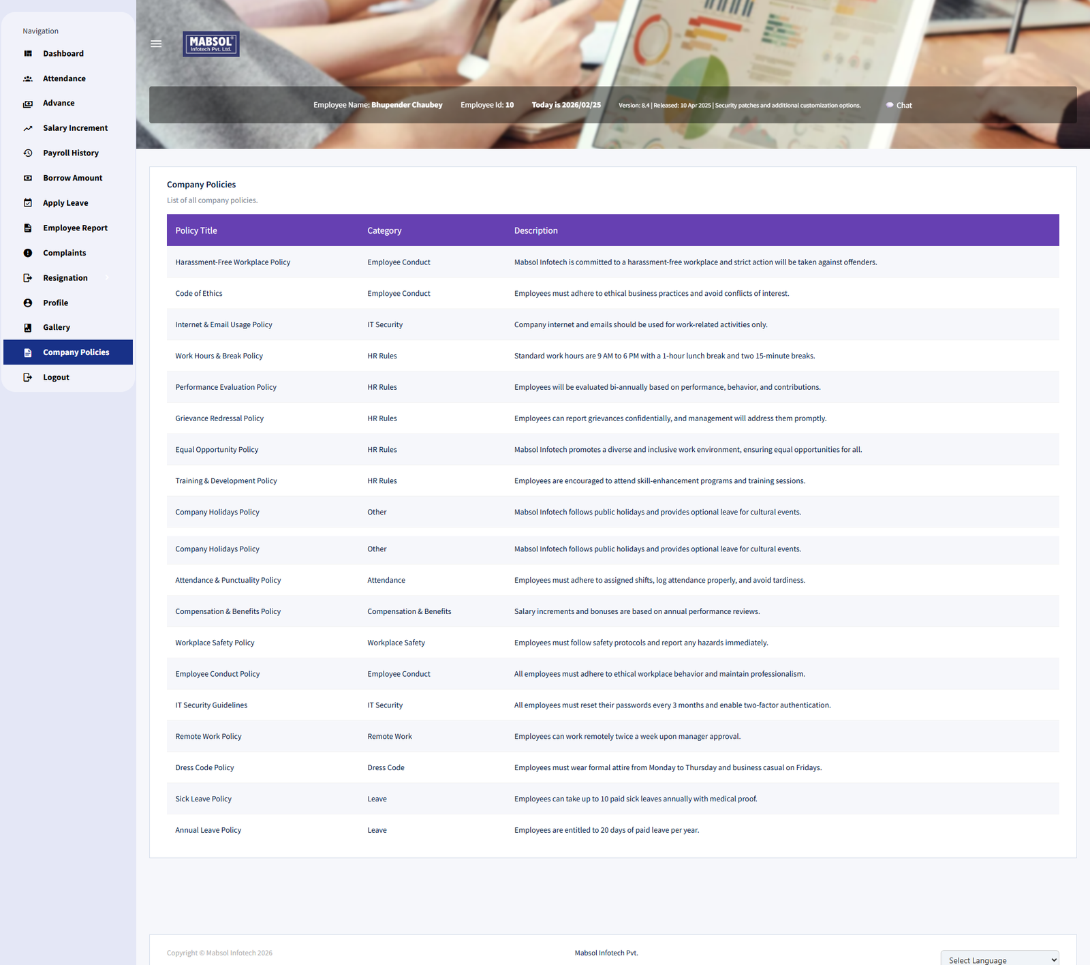Click the Mabsol Infotech logo
The image size is (1090, 965).
point(211,44)
